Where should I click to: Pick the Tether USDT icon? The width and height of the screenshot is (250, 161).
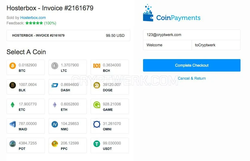coord(97,144)
